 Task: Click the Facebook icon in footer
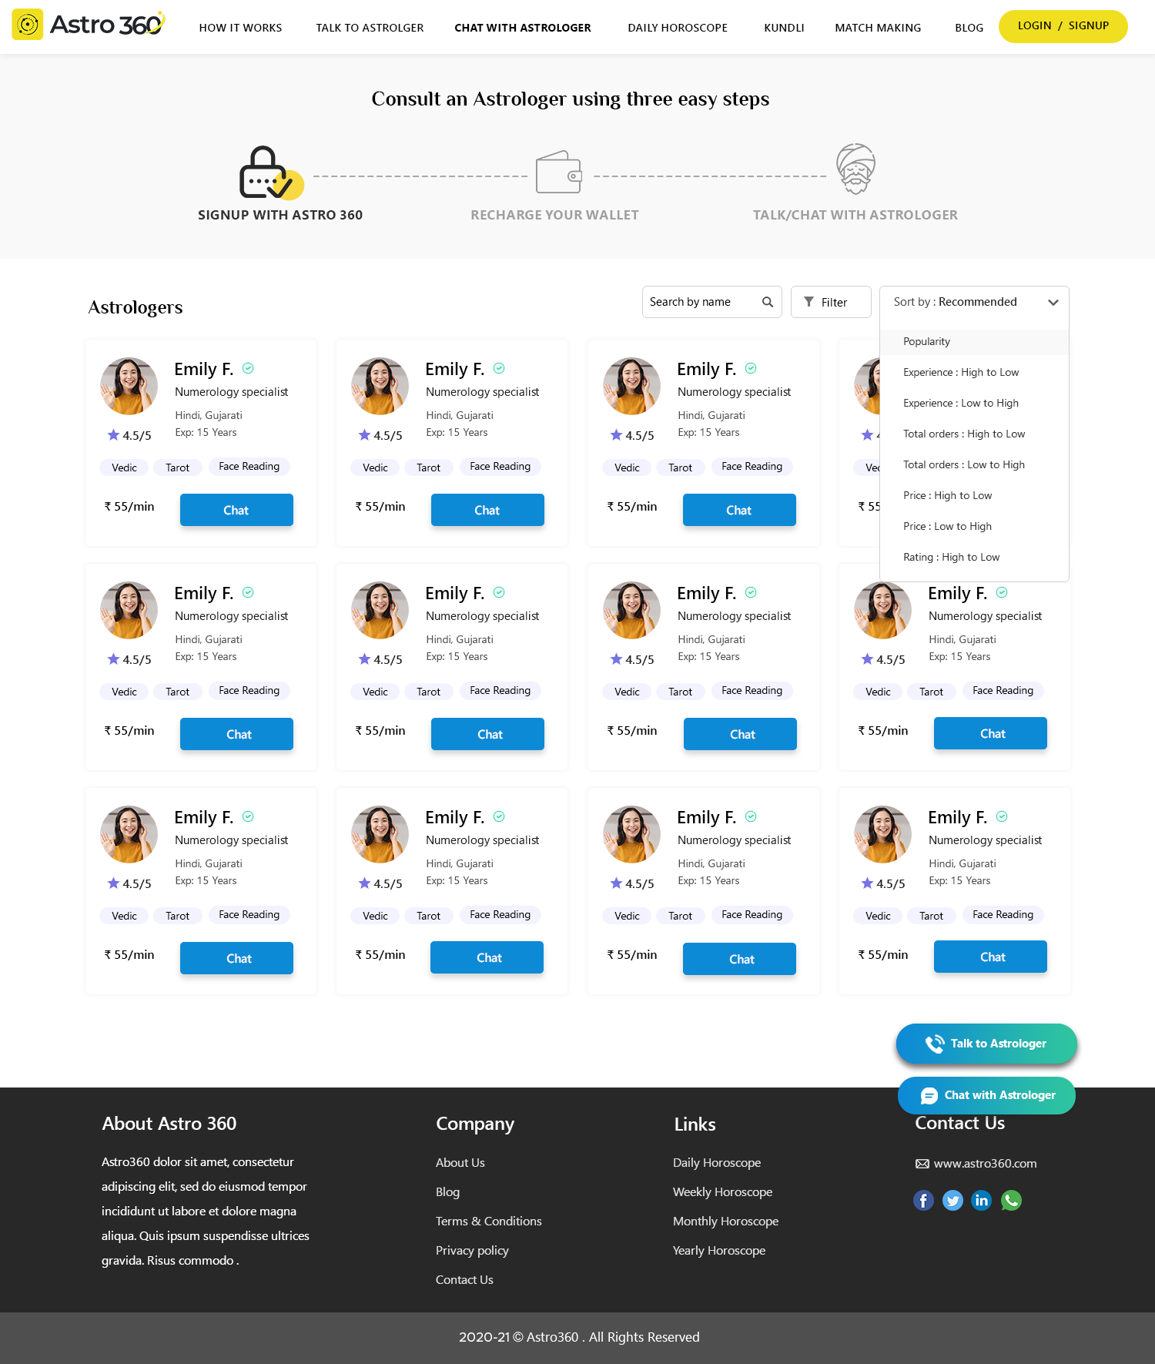[x=923, y=1200]
